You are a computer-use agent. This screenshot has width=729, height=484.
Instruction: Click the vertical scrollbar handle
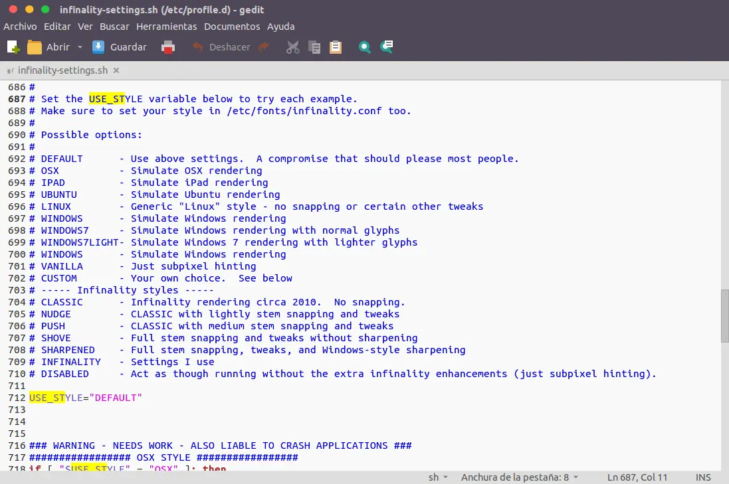725,316
